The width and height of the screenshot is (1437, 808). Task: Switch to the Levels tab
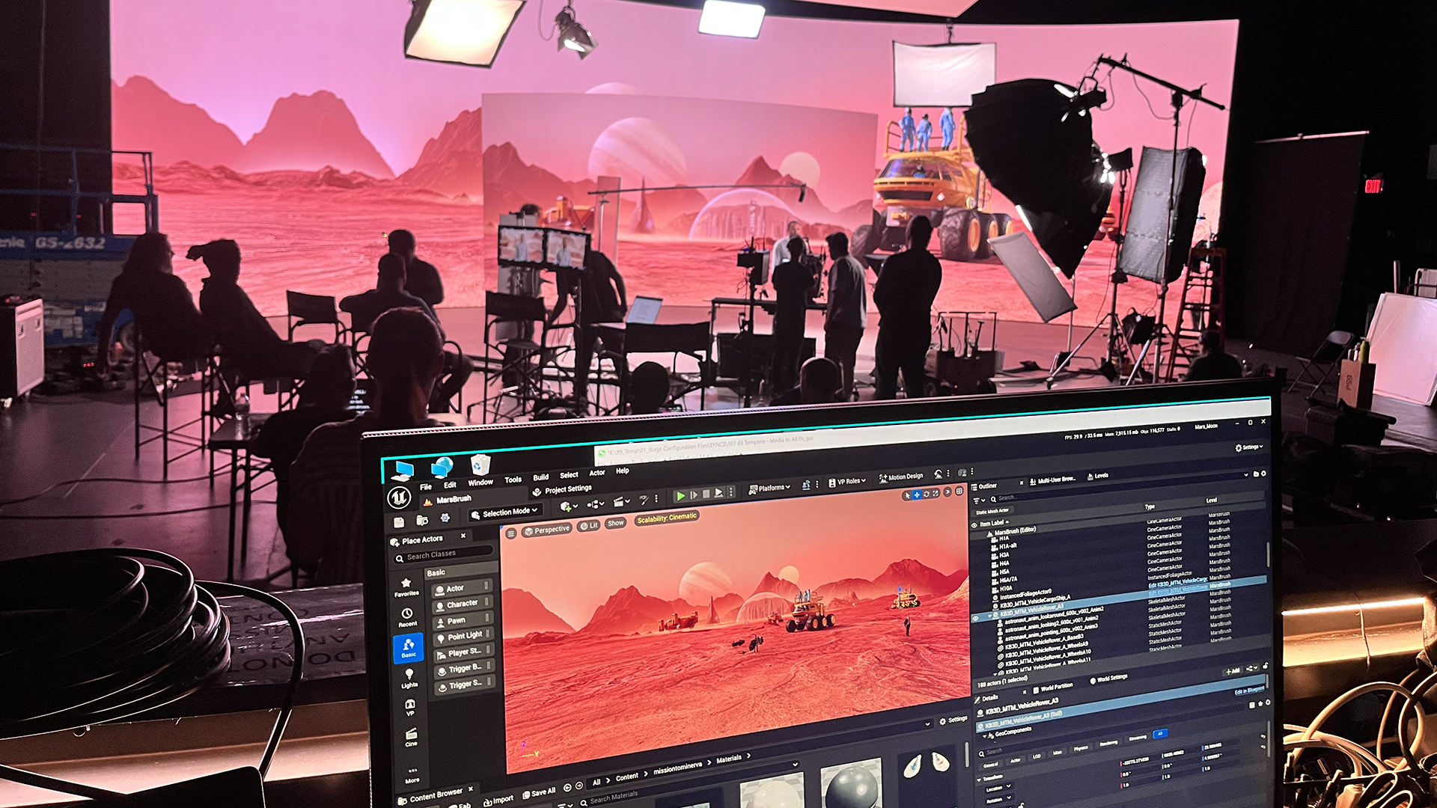coord(1098,476)
